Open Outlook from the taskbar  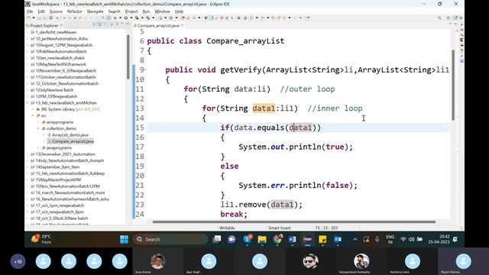tap(338, 239)
